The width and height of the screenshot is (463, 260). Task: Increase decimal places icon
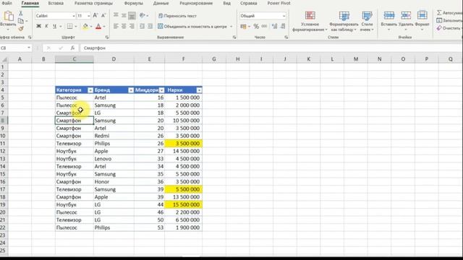(275, 27)
